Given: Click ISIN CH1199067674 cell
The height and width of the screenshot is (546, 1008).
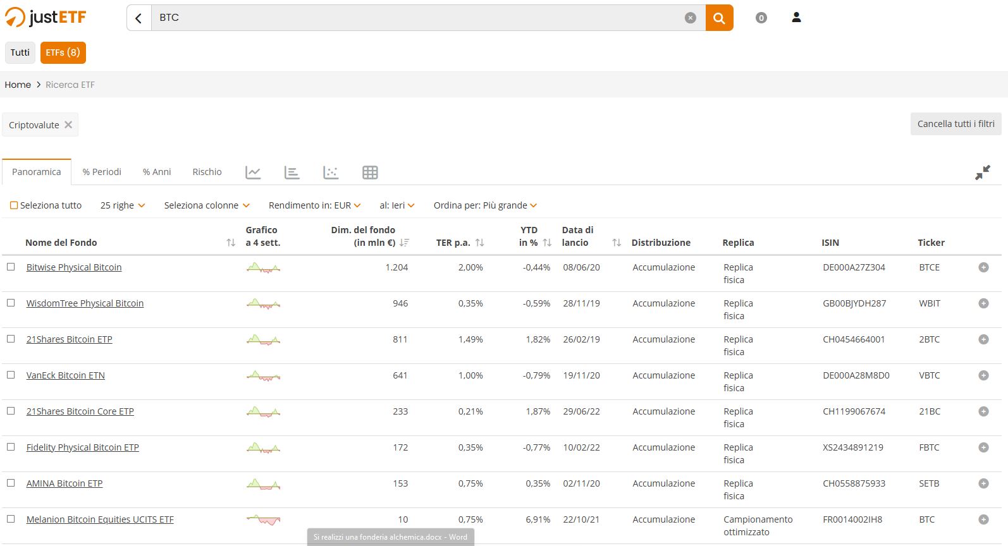Looking at the screenshot, I should tap(854, 411).
